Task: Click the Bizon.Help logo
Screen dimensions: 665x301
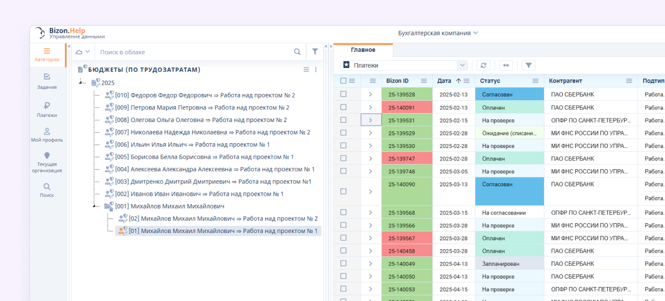Action: 69,33
